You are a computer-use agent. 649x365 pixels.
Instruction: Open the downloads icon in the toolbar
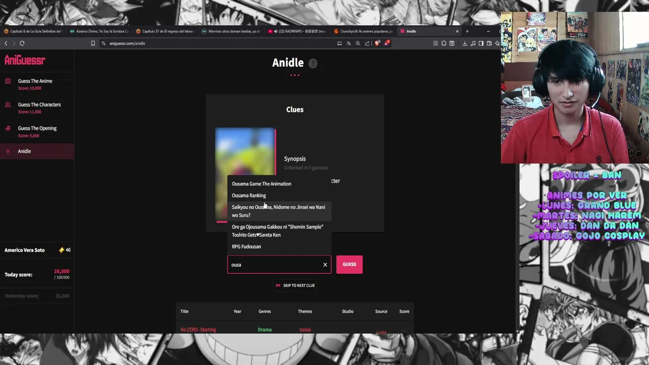pos(464,44)
